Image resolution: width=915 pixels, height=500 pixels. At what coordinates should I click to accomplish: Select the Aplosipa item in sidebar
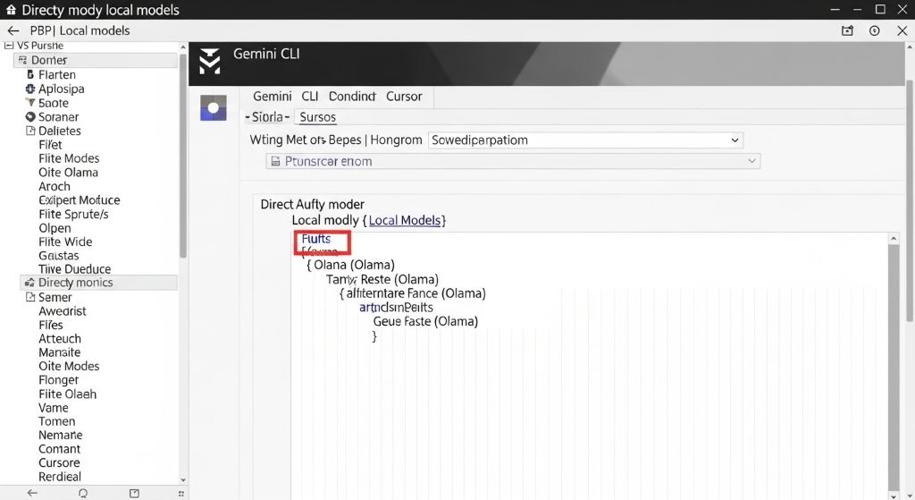(x=61, y=89)
